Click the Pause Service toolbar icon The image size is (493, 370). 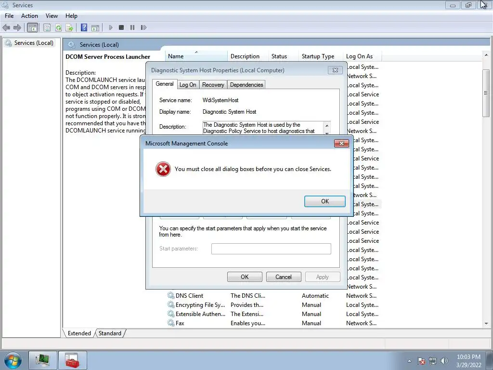(x=132, y=27)
